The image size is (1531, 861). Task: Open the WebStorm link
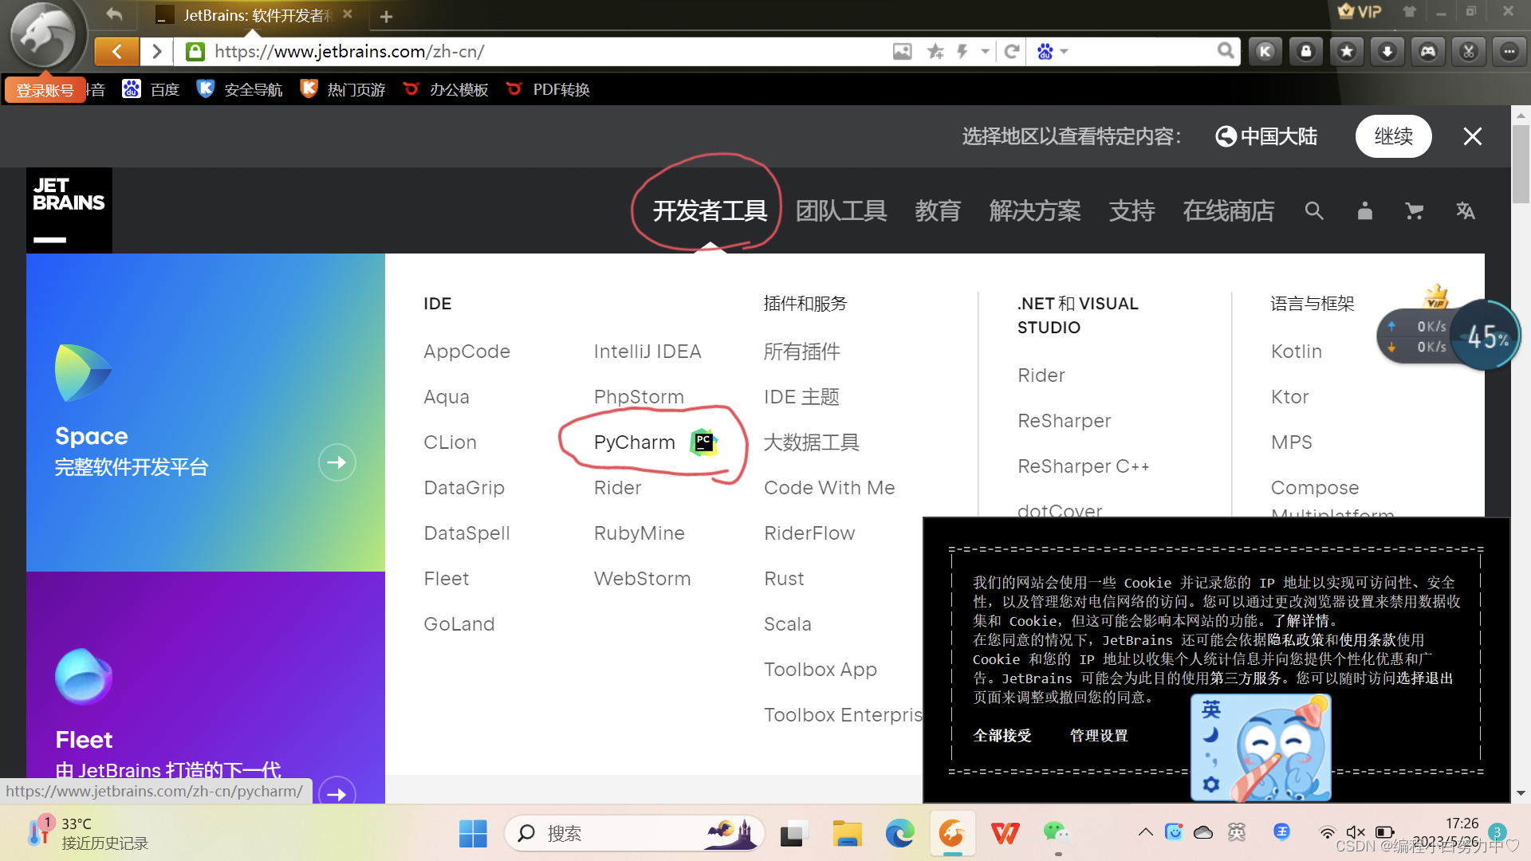(643, 578)
